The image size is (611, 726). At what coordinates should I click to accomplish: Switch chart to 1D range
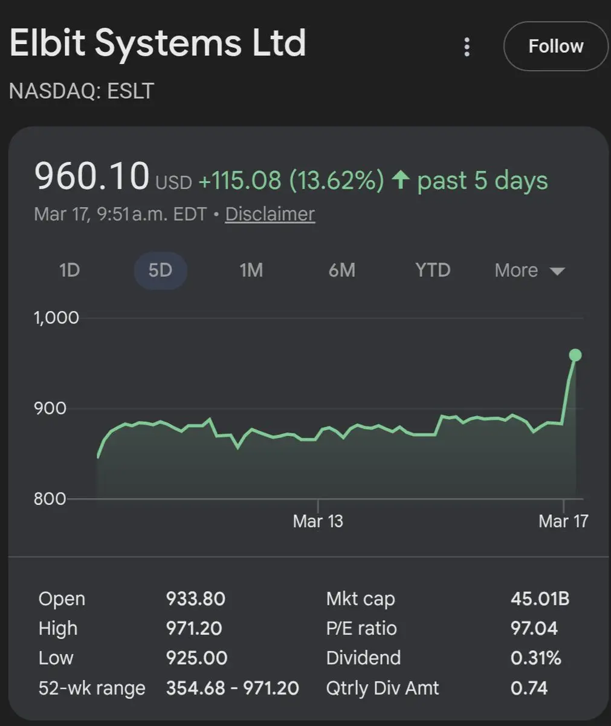pyautogui.click(x=70, y=270)
